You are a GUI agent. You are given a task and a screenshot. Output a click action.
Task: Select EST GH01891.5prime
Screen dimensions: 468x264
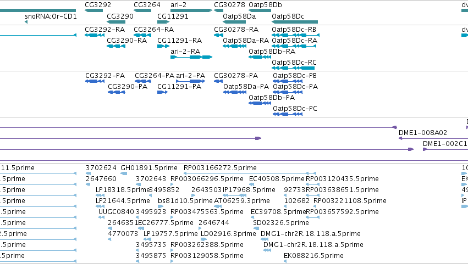tap(149, 168)
